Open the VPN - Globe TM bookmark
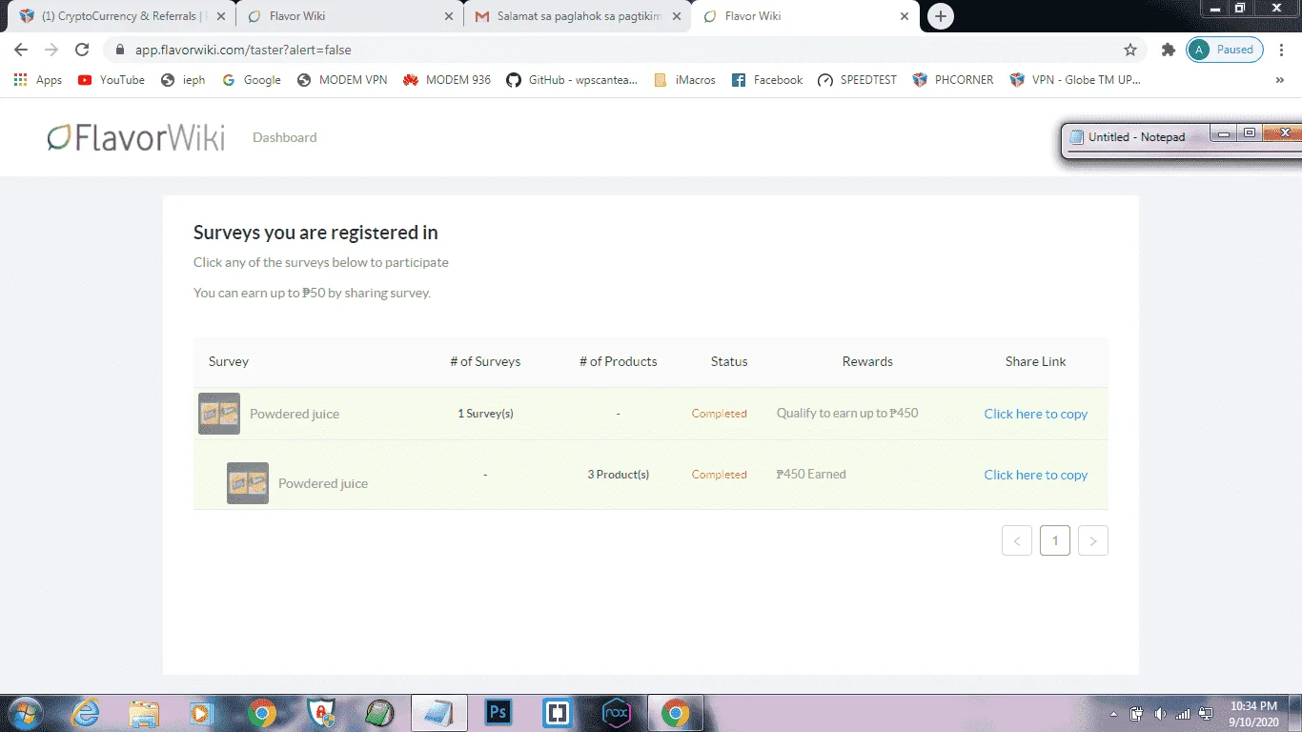 coord(1075,80)
